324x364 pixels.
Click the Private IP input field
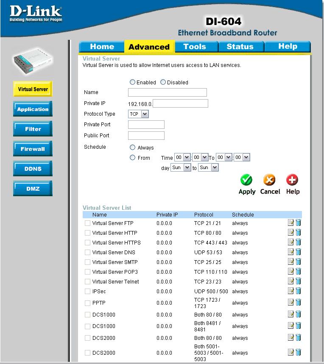181,103
